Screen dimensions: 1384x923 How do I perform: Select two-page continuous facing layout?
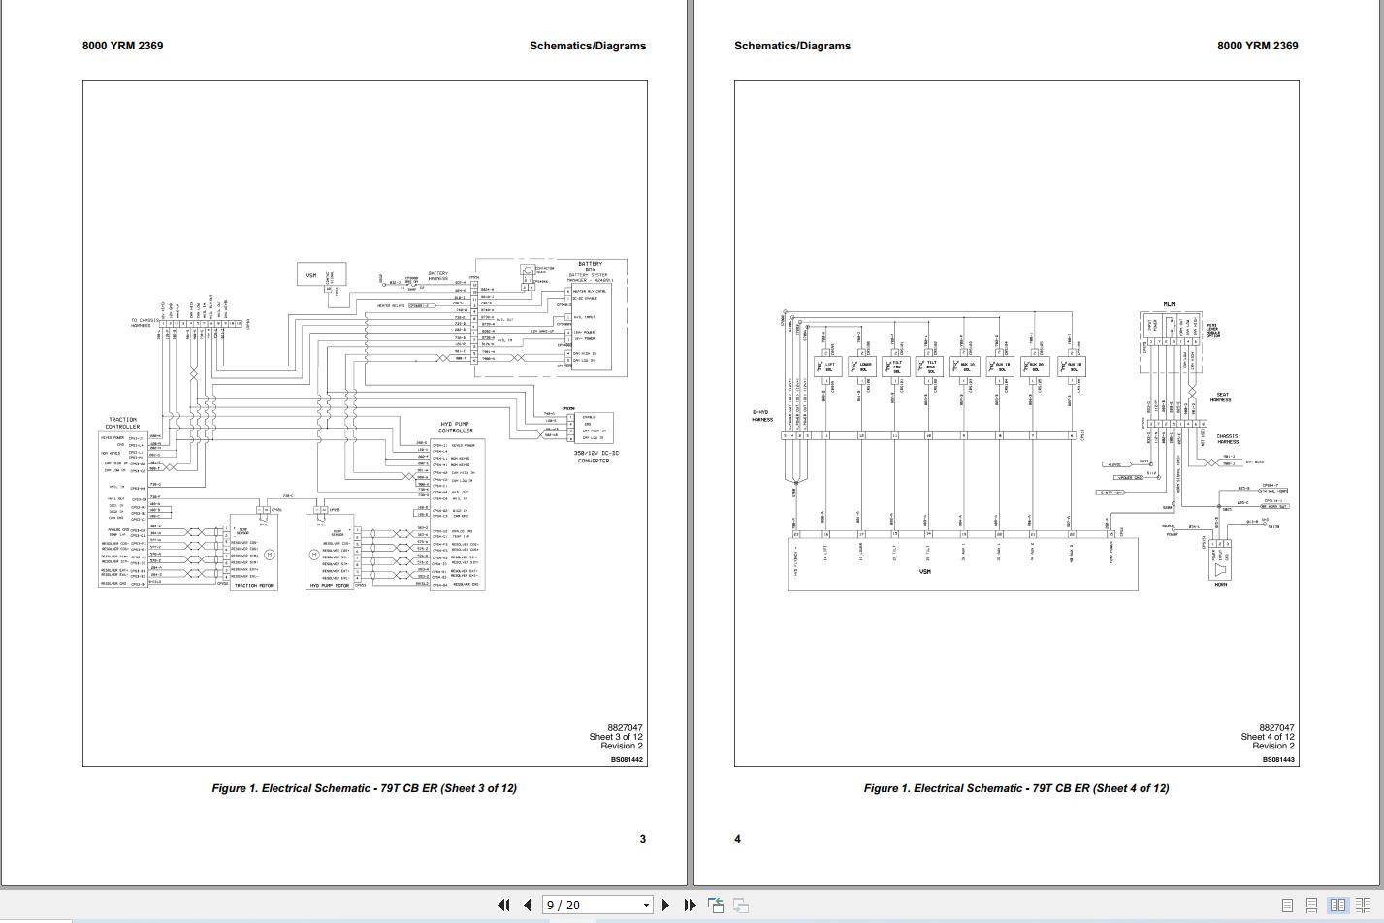(x=1363, y=906)
